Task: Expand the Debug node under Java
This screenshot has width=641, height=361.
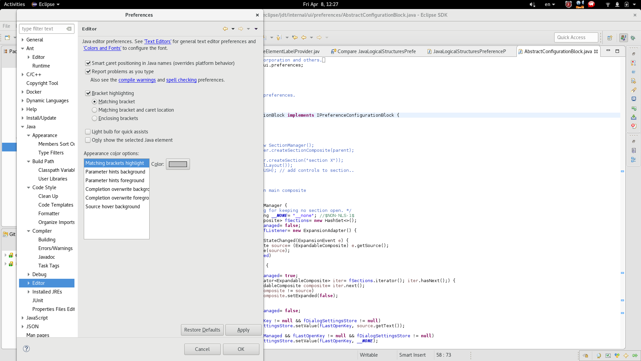Action: (x=29, y=274)
